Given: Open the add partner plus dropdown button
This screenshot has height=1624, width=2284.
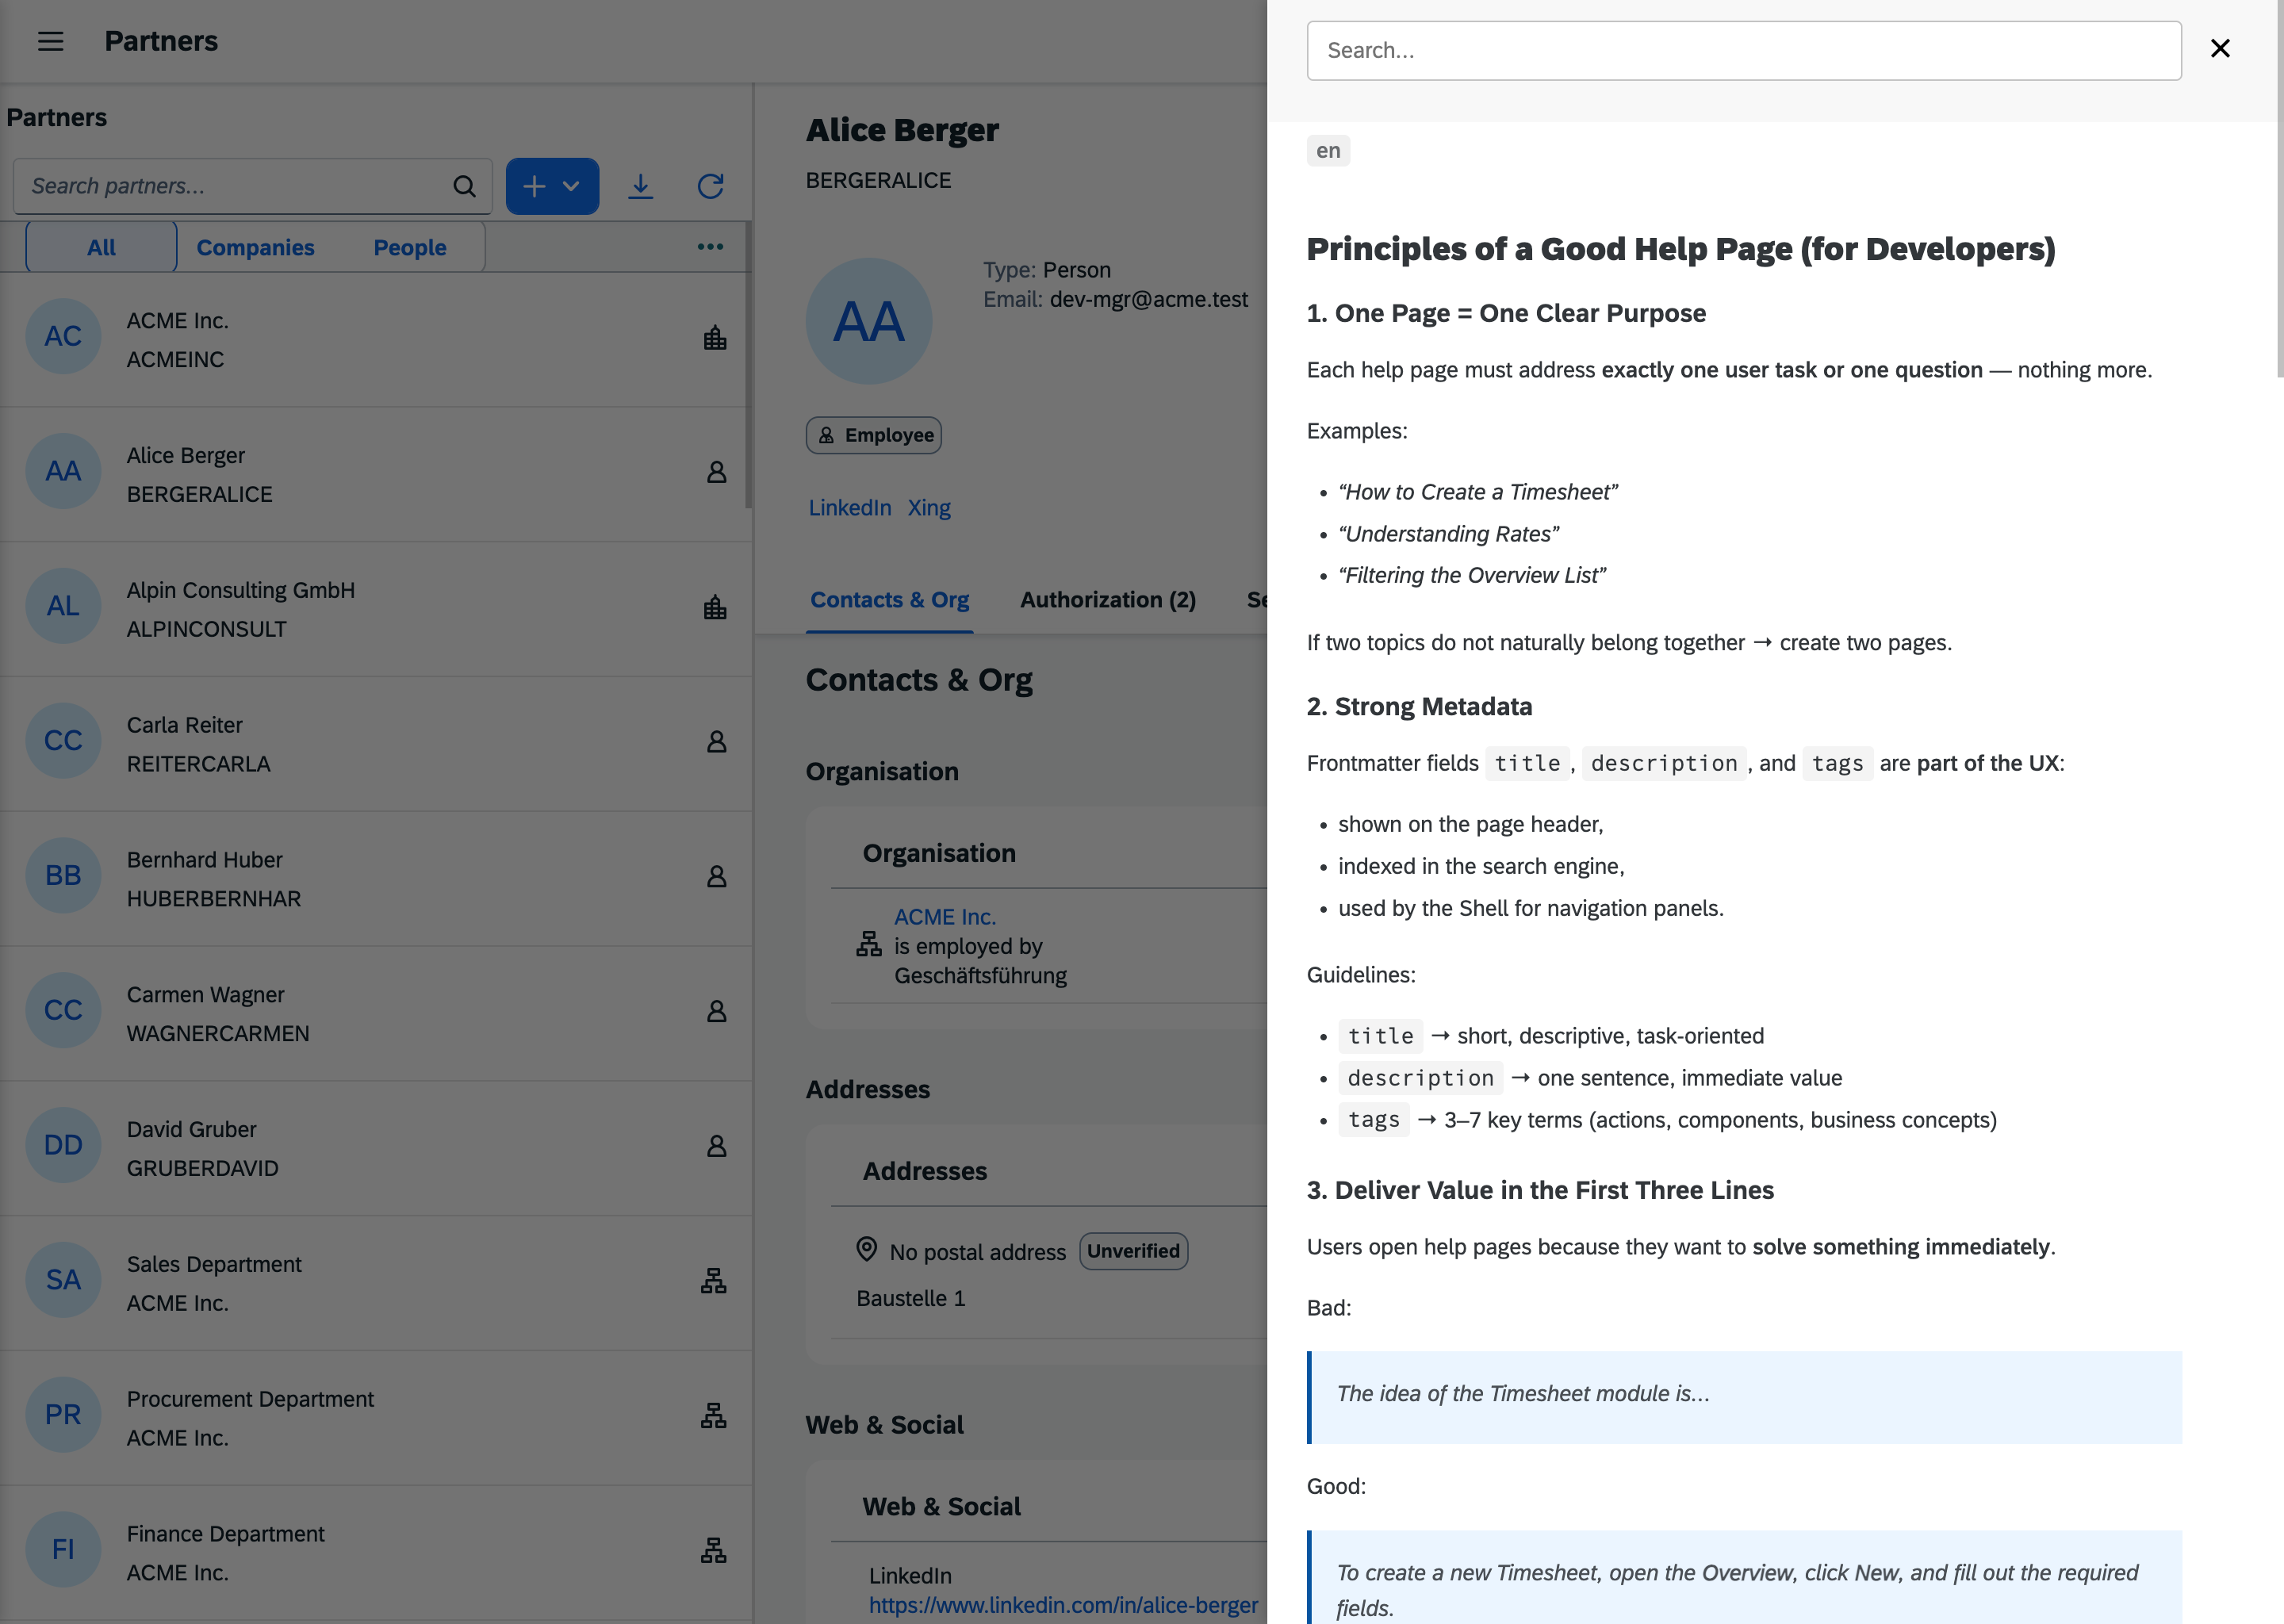Looking at the screenshot, I should pos(552,186).
